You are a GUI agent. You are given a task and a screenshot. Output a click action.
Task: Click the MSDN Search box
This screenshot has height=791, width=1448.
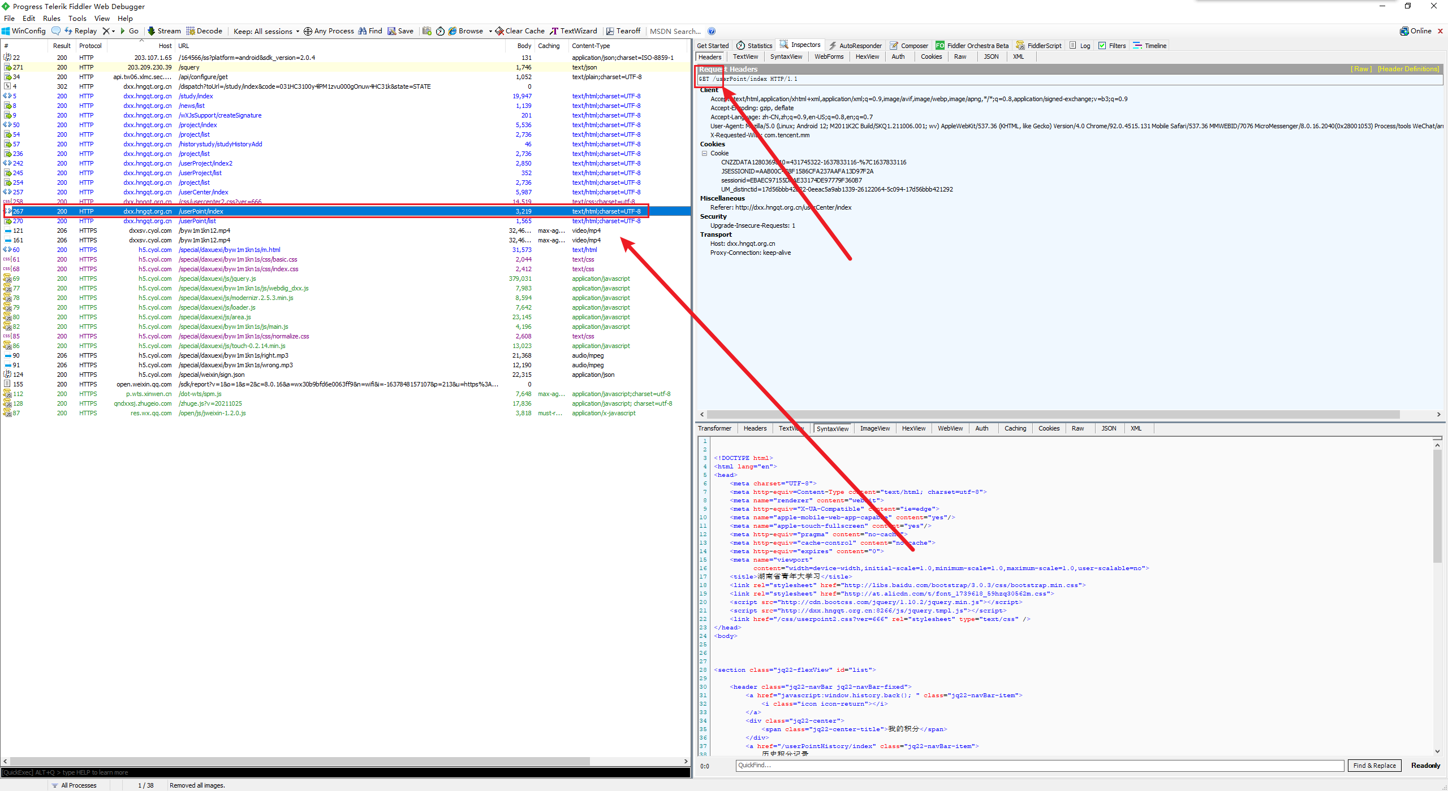[675, 31]
